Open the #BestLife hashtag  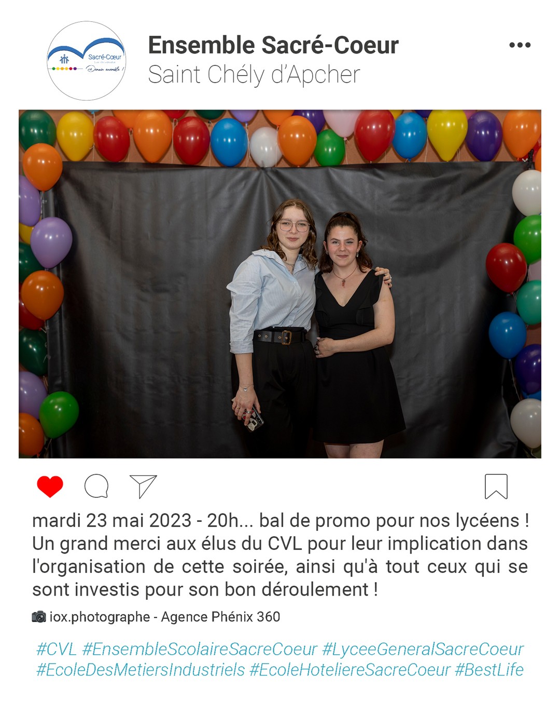pos(489,670)
